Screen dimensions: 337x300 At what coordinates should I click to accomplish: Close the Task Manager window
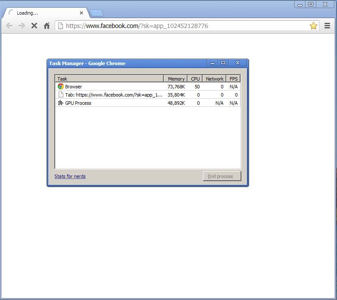click(x=237, y=63)
